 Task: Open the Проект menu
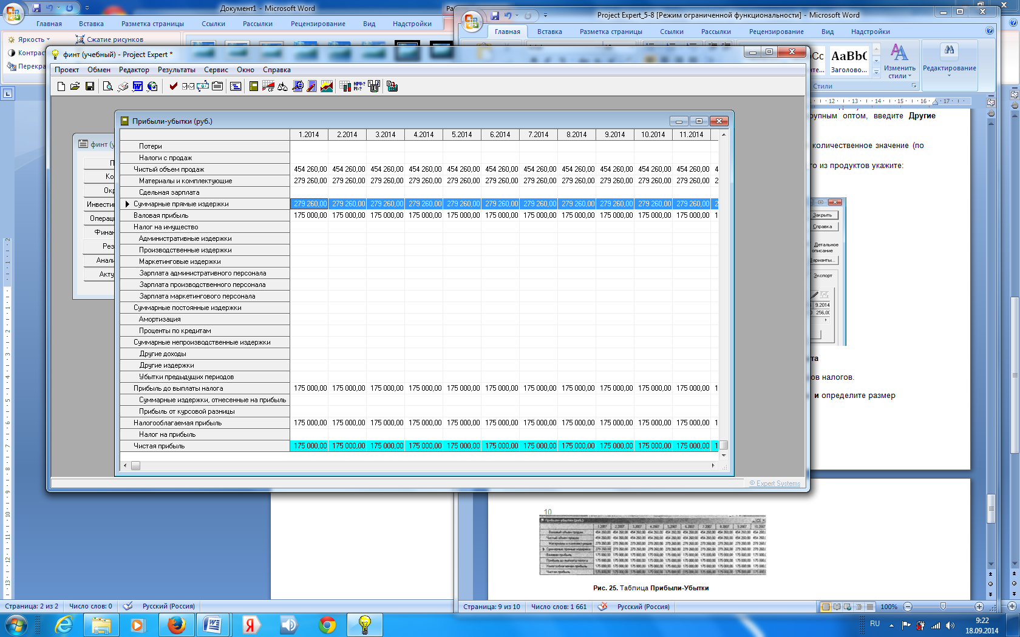tap(67, 70)
